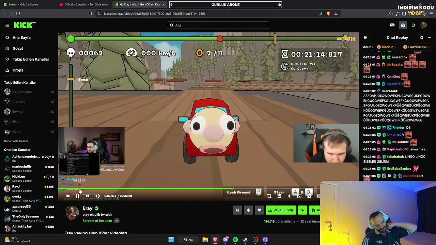Image resolution: width=436 pixels, height=245 pixels.
Task: Open recommended channel ovotz
Action: click(x=29, y=198)
